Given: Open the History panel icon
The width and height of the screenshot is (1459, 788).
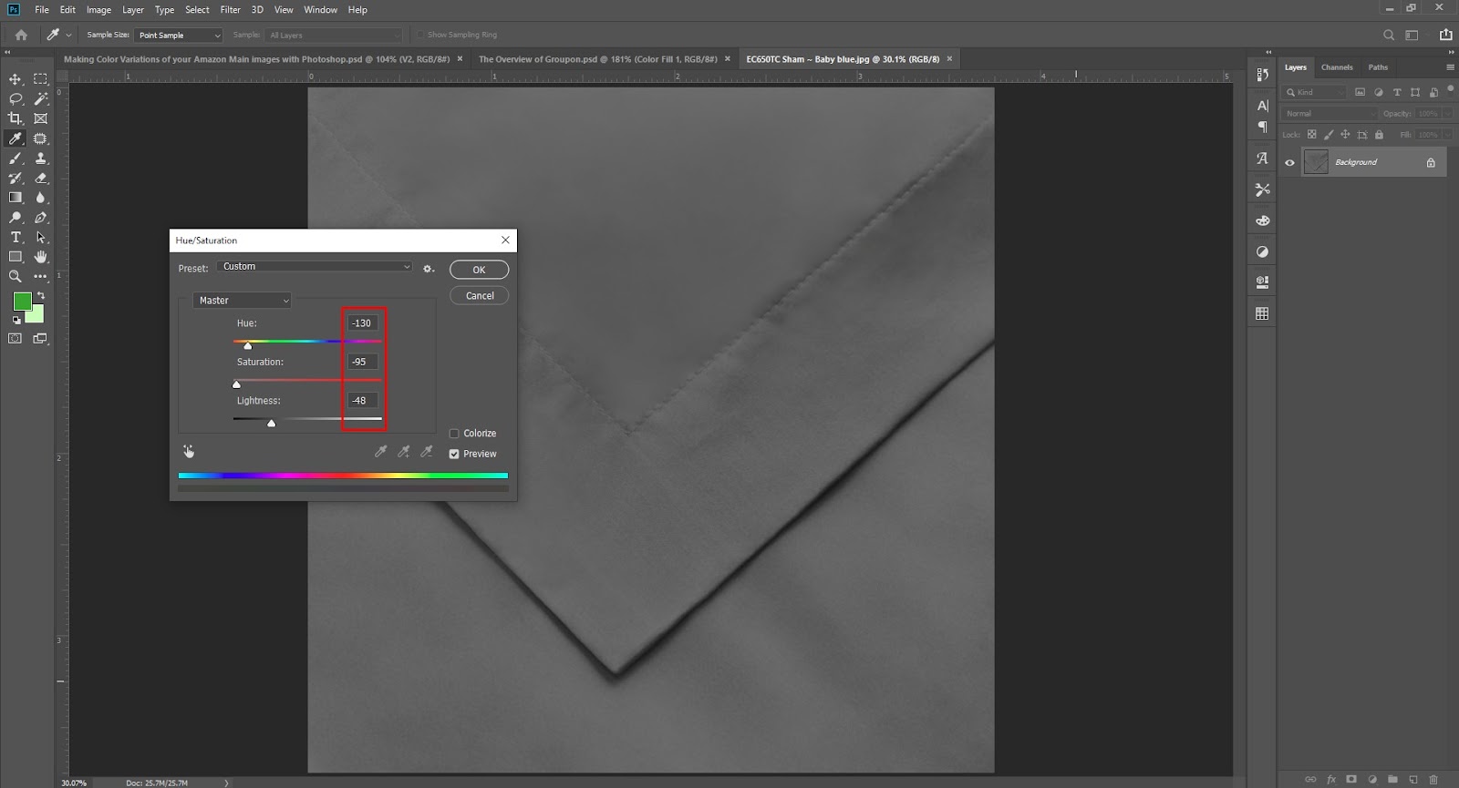Looking at the screenshot, I should tap(1262, 75).
